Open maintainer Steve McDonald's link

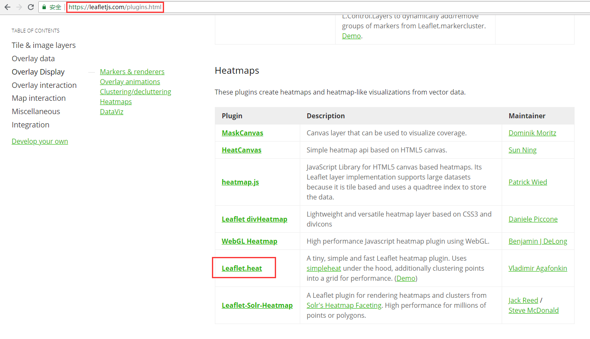point(534,310)
